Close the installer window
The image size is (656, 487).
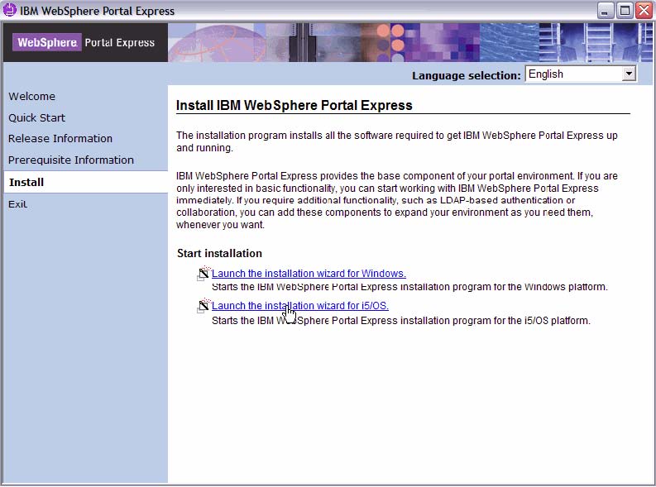click(x=644, y=11)
